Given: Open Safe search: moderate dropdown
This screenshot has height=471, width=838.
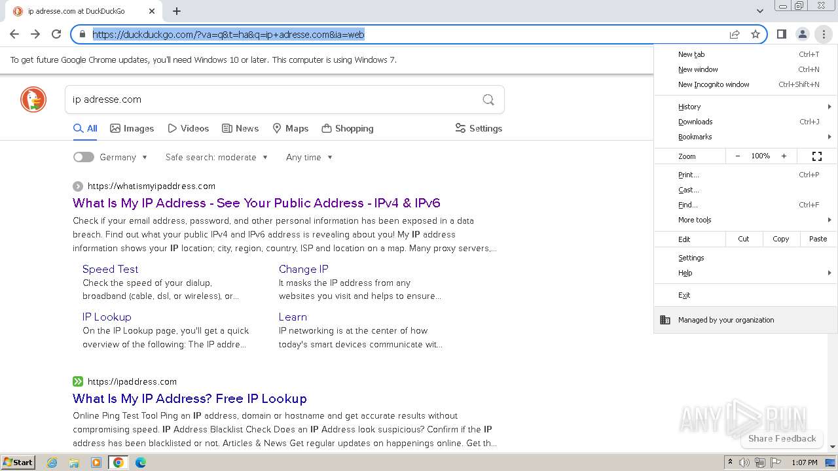Looking at the screenshot, I should click(217, 157).
